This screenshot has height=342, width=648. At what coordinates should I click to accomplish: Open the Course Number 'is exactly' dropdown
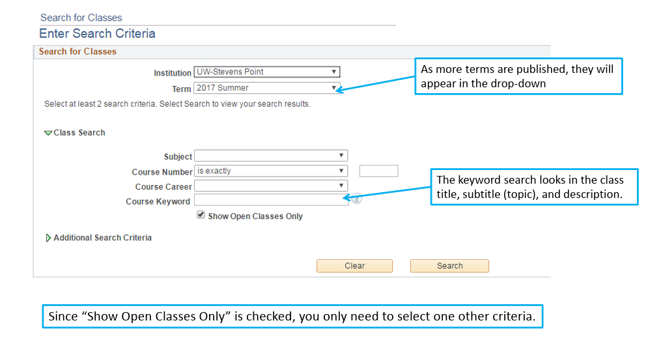click(271, 171)
